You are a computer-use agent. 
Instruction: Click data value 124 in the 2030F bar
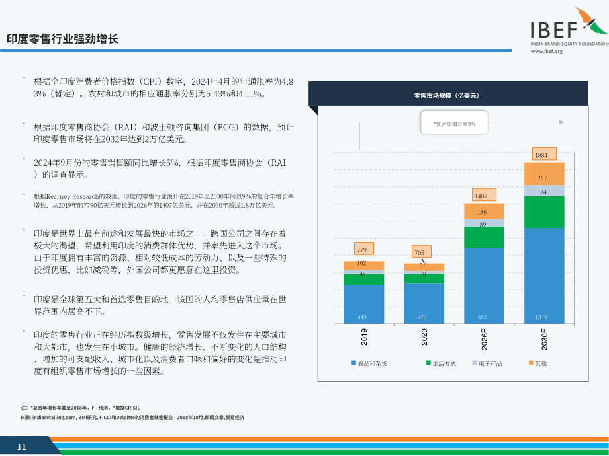[x=542, y=192]
